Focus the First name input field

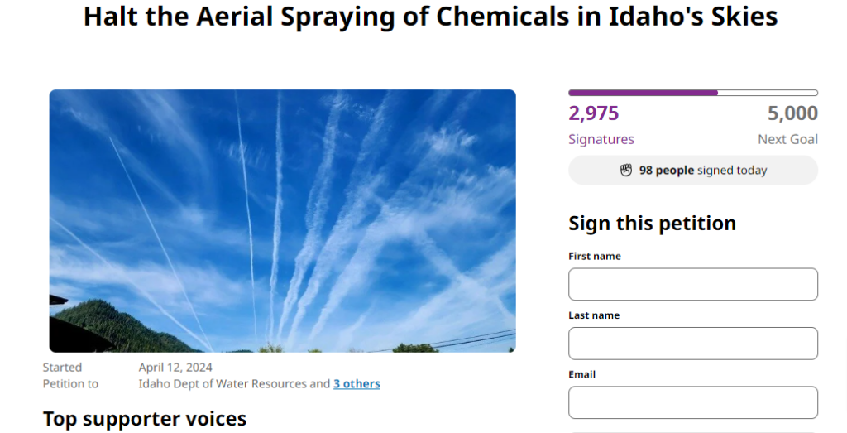(692, 284)
